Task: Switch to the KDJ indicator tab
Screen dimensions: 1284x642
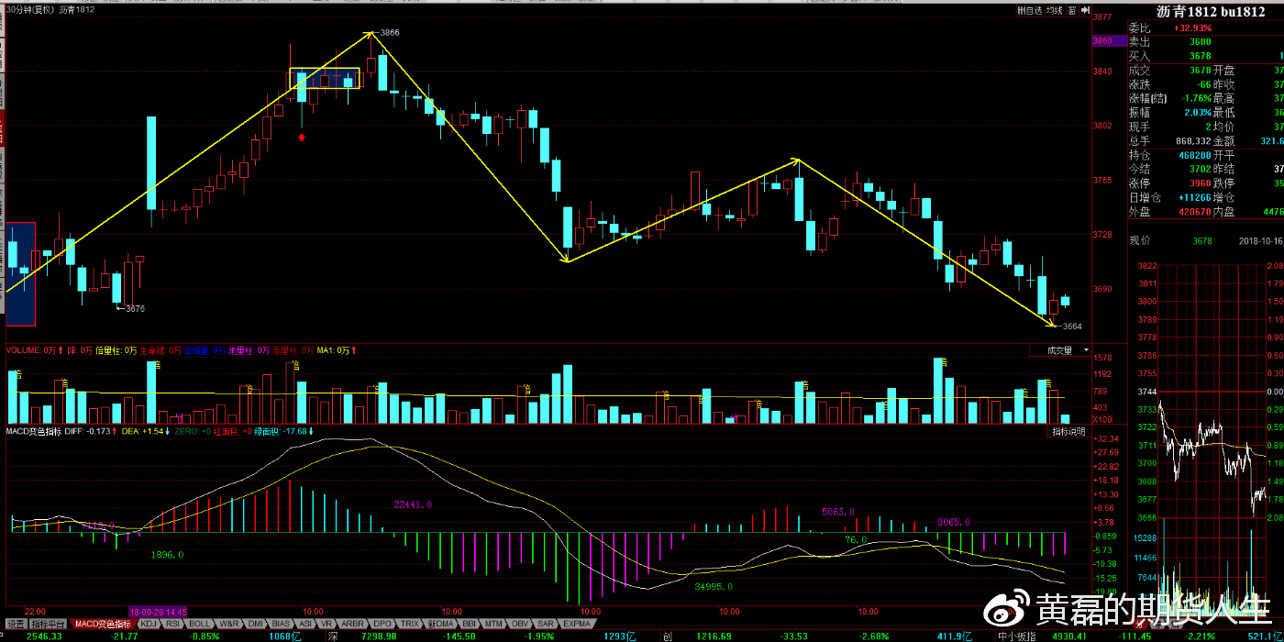Action: pyautogui.click(x=148, y=624)
